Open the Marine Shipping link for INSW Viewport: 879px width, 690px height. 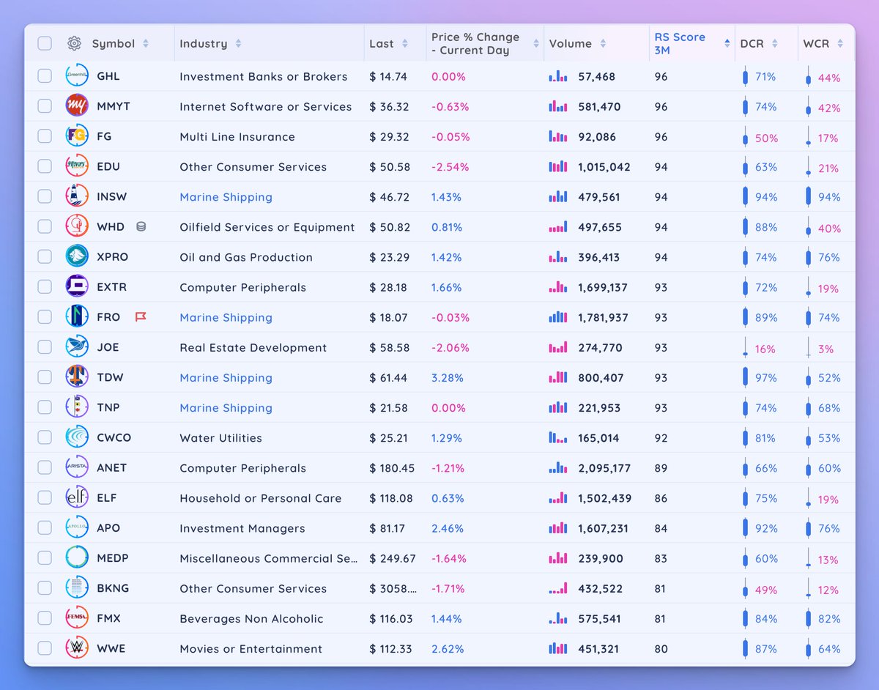click(226, 197)
